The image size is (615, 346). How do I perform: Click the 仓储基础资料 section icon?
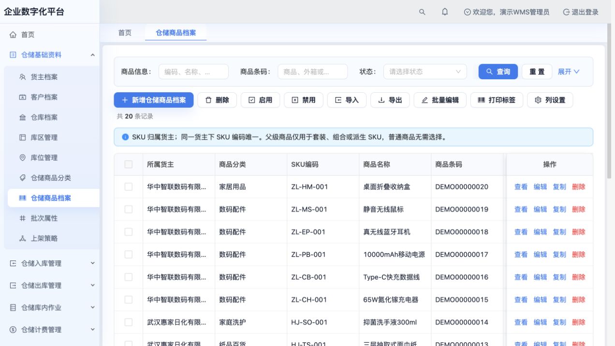13,55
